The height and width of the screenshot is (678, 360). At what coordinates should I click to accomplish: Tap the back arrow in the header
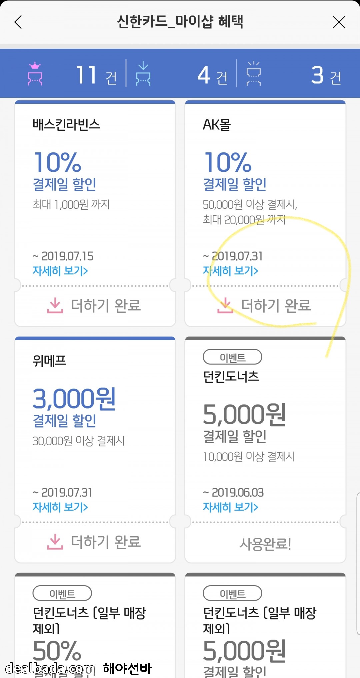pos(18,22)
